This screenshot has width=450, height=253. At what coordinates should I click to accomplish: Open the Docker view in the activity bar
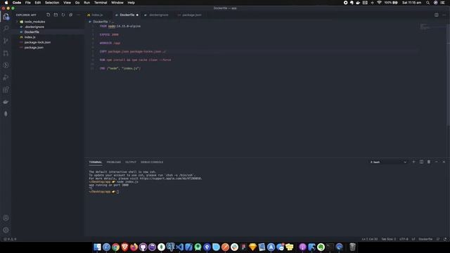click(6, 102)
